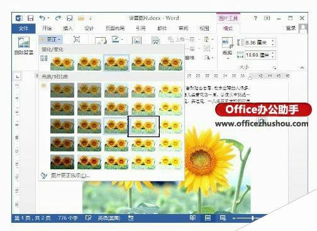Switch to the Insert (插入) tab
The width and height of the screenshot is (317, 231).
68,28
